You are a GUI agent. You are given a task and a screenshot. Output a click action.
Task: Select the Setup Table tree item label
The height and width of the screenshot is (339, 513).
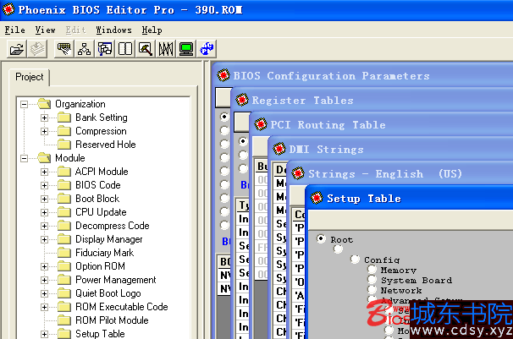(x=100, y=334)
